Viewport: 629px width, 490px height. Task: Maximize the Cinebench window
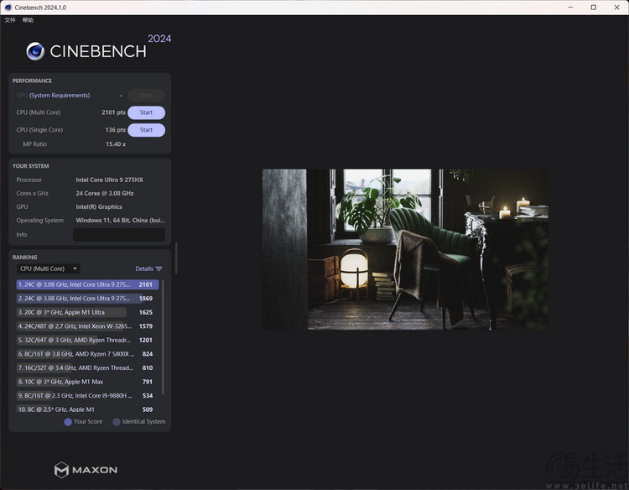click(594, 8)
